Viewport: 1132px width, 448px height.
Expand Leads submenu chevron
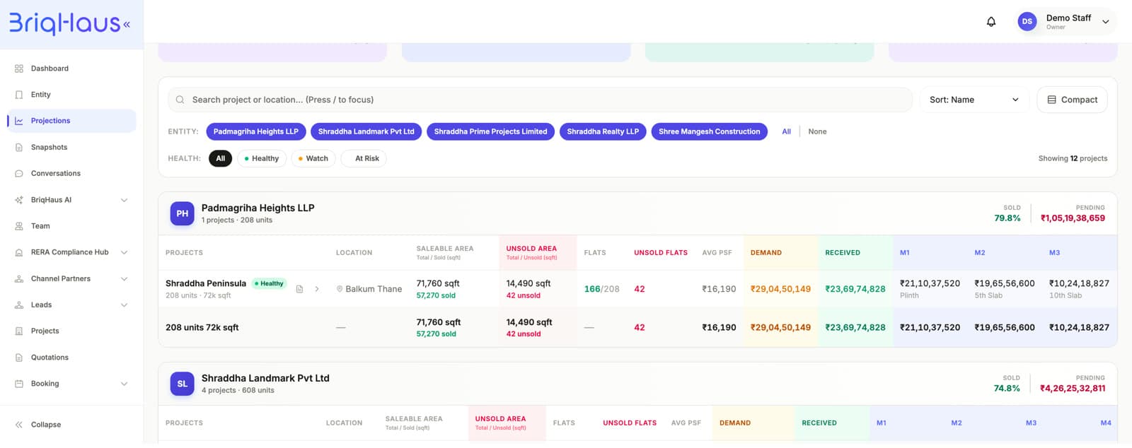[x=125, y=305]
